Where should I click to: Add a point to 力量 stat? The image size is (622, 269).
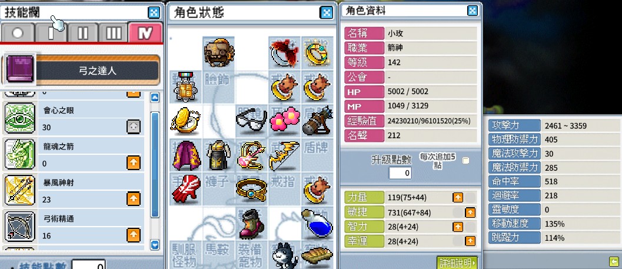(x=458, y=197)
